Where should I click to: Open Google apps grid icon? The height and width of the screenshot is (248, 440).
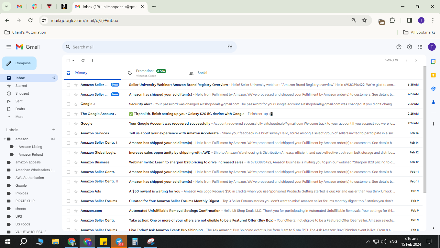[420, 47]
